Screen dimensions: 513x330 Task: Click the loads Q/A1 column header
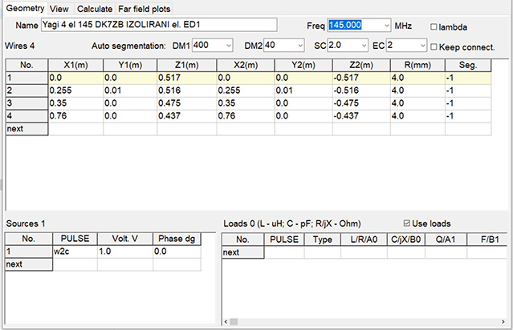446,239
